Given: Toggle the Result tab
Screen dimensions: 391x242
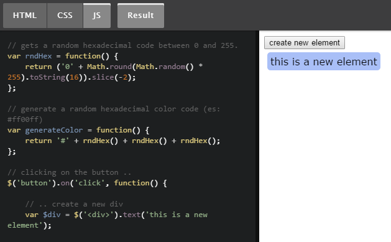Looking at the screenshot, I should [140, 16].
